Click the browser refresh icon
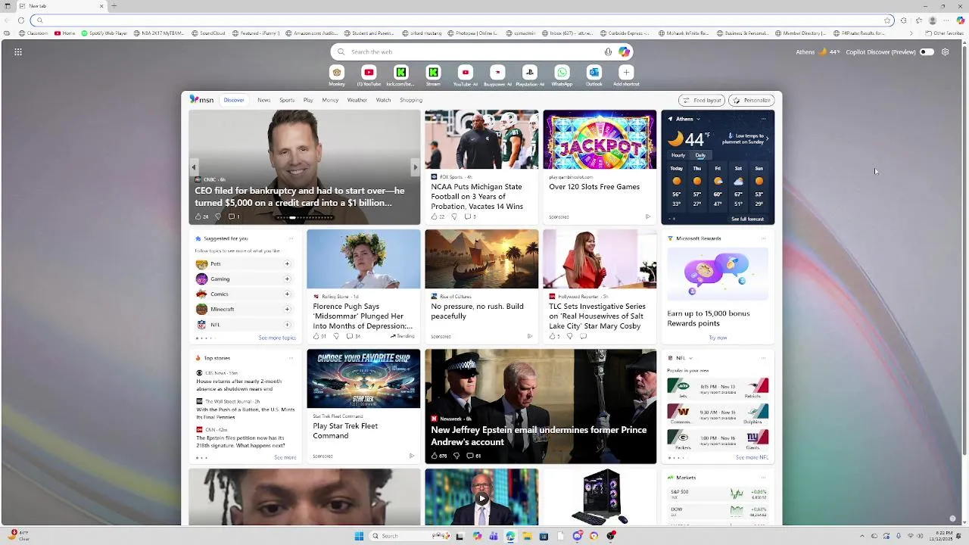The image size is (969, 545). 21,20
